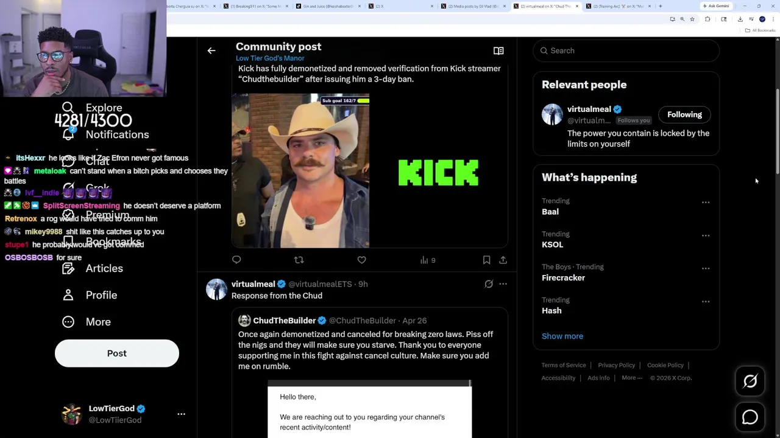Go to Profile in the sidebar
Screen dimensions: 780x438
click(90, 295)
